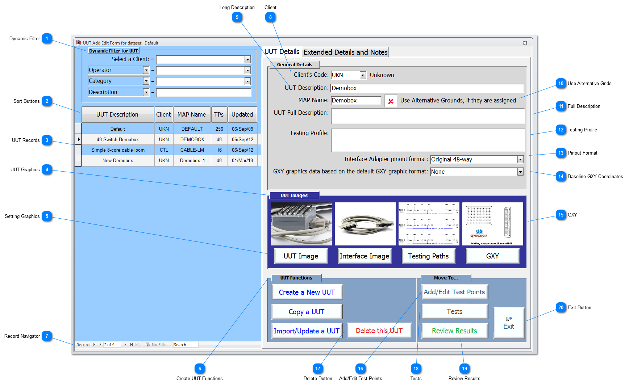Select the 48 Switch Demobox row selector arrow

(78, 139)
